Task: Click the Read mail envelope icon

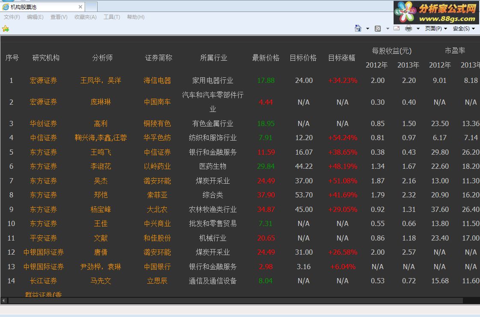Action: (397, 29)
